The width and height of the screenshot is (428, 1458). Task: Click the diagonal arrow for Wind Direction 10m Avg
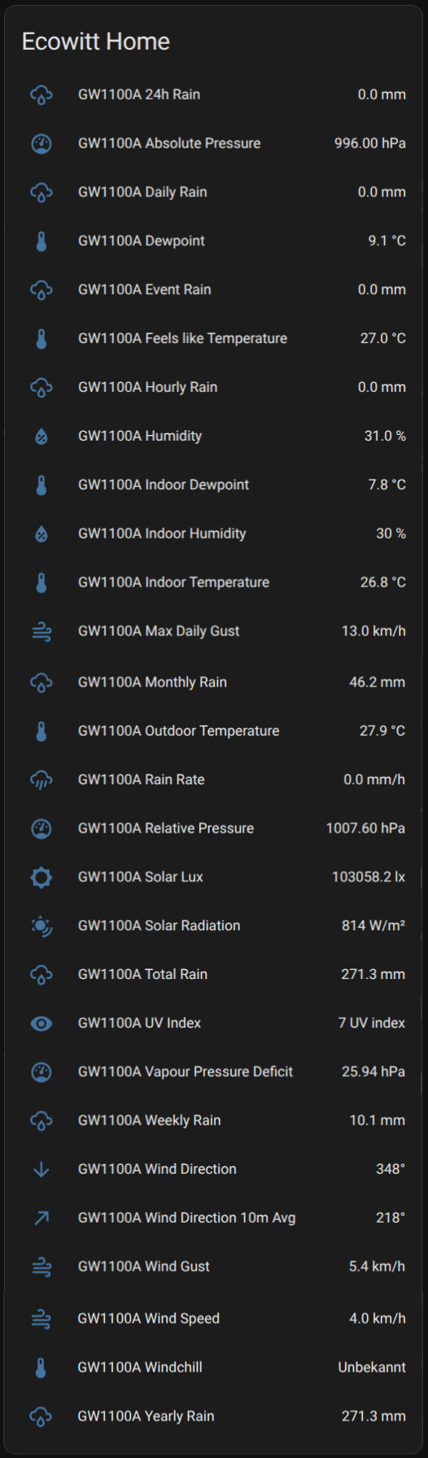tap(41, 1219)
